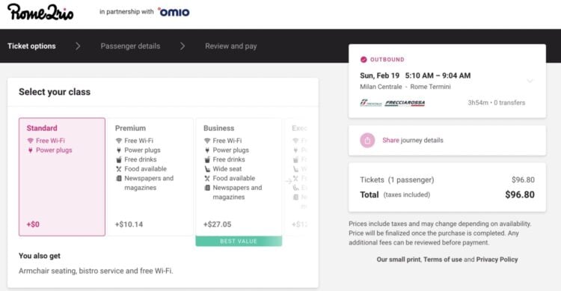Click the pink share journey icon
561x291 pixels.
(x=367, y=141)
